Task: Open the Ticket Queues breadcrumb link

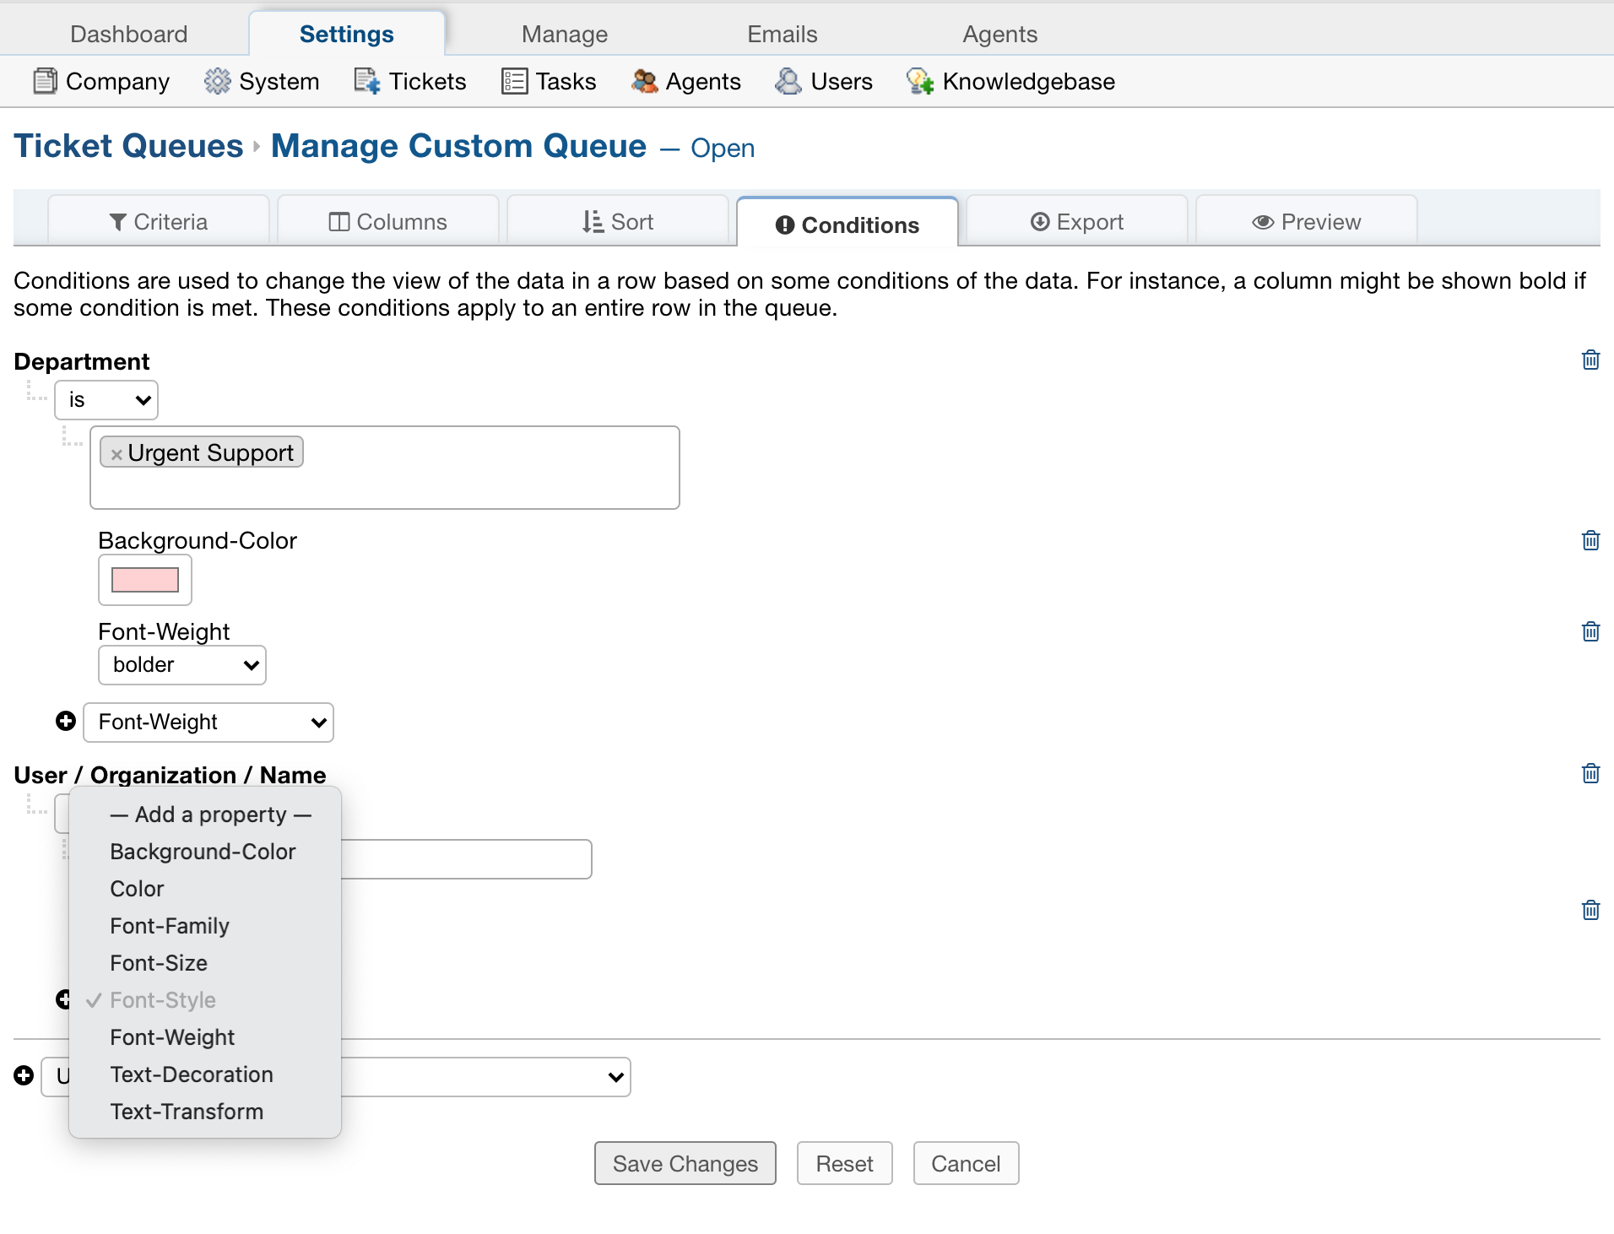Action: tap(127, 145)
